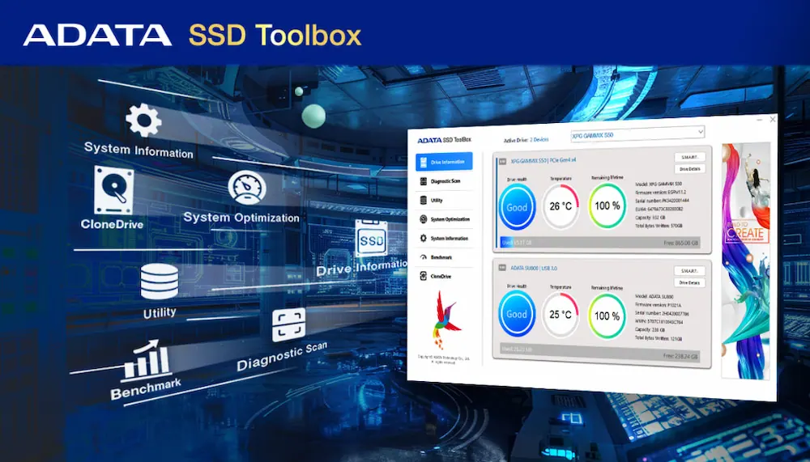Open Drive Details for the ADATA SU800

click(x=689, y=282)
